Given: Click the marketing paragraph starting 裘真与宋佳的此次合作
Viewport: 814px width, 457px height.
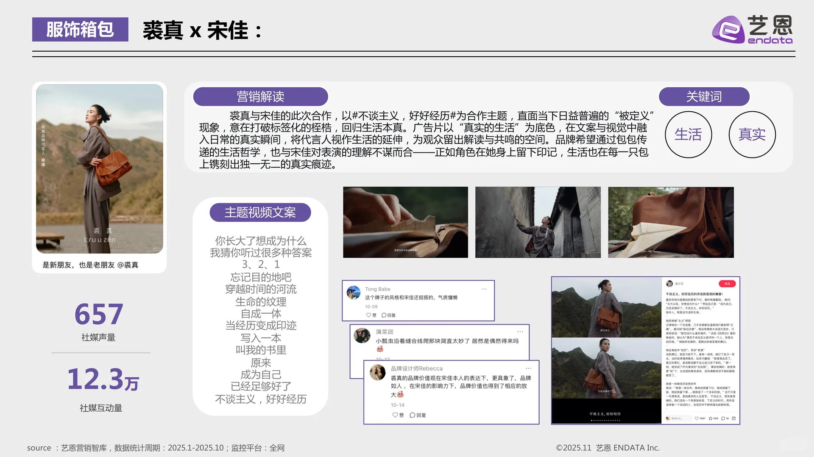Looking at the screenshot, I should pos(427,140).
